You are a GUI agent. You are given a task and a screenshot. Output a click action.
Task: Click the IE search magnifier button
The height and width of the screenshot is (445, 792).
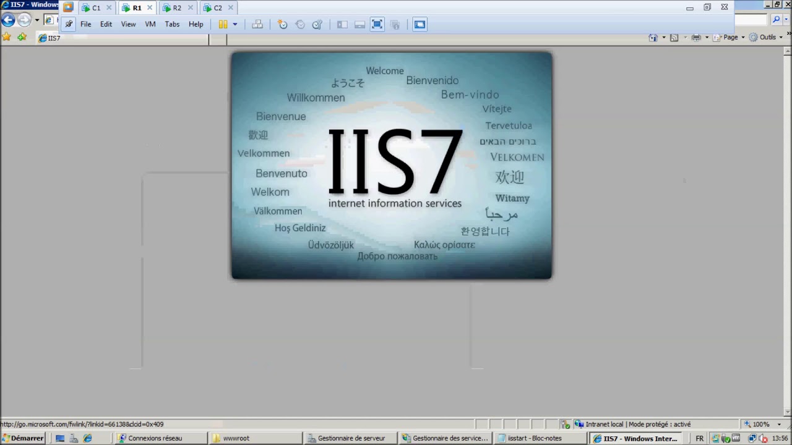coord(777,20)
